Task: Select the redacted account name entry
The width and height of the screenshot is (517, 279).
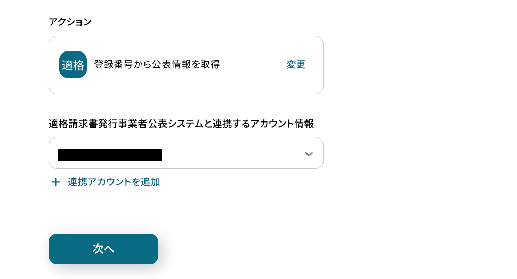Action: (110, 154)
